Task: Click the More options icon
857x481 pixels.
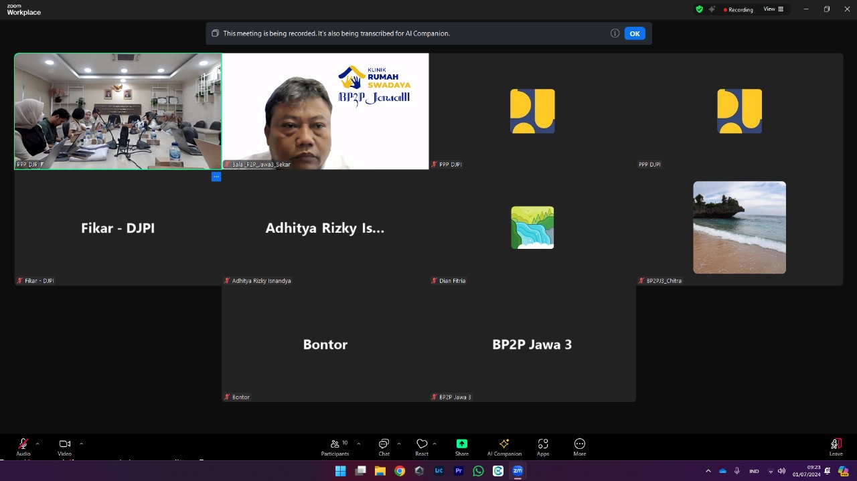Action: [x=580, y=446]
